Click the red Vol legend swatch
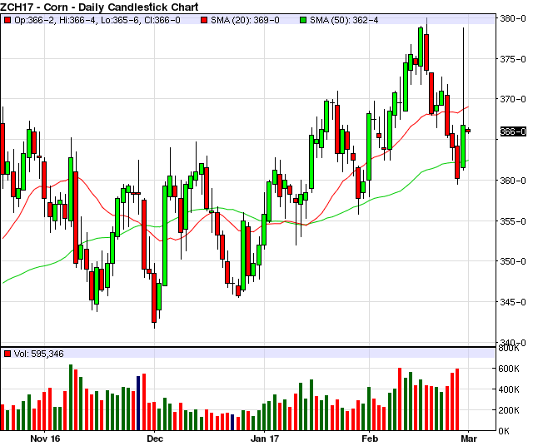The width and height of the screenshot is (533, 446). point(7,354)
